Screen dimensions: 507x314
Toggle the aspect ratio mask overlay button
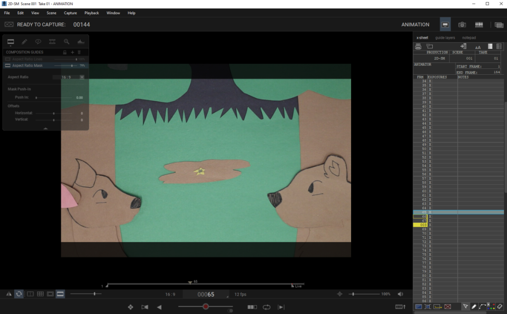pos(60,294)
